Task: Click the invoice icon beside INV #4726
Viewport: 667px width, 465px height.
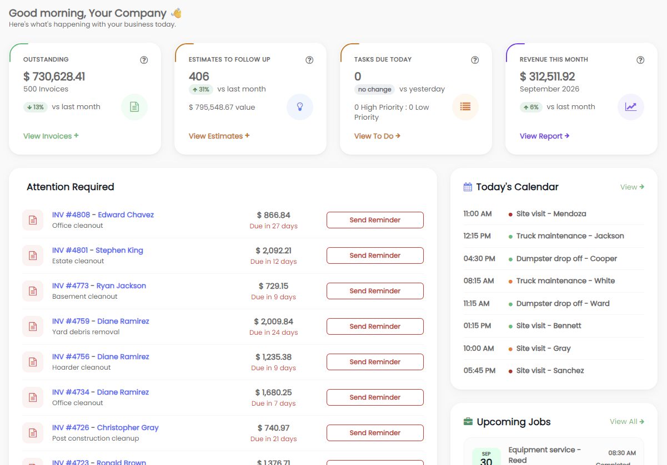Action: click(33, 433)
